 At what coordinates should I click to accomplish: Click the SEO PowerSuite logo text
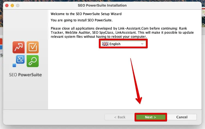[x=25, y=74]
